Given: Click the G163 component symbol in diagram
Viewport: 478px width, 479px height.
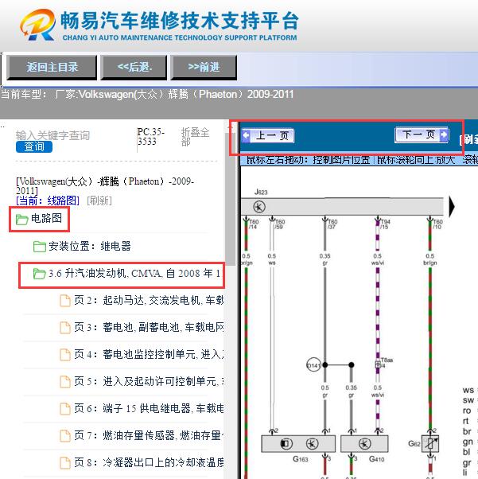Looking at the screenshot, I should 298,443.
